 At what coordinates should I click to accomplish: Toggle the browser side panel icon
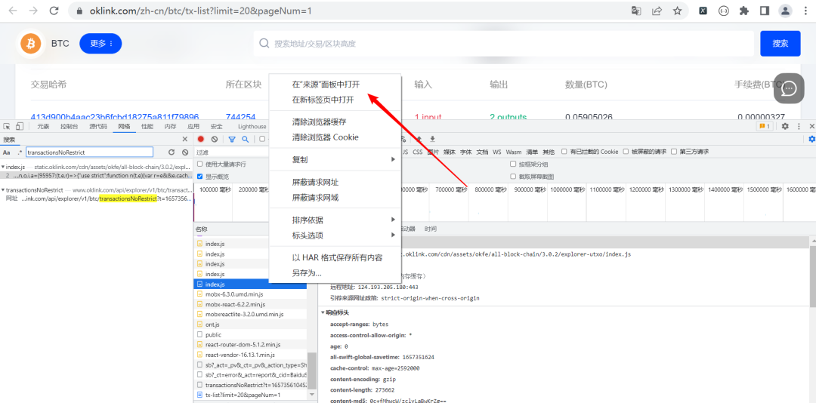click(x=765, y=11)
